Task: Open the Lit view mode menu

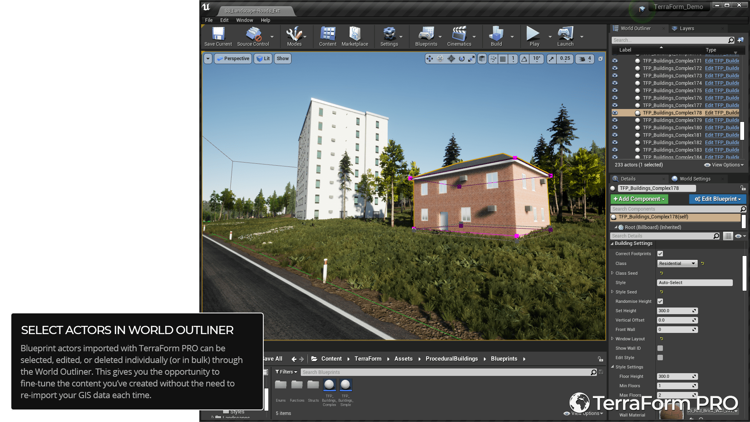Action: (263, 59)
